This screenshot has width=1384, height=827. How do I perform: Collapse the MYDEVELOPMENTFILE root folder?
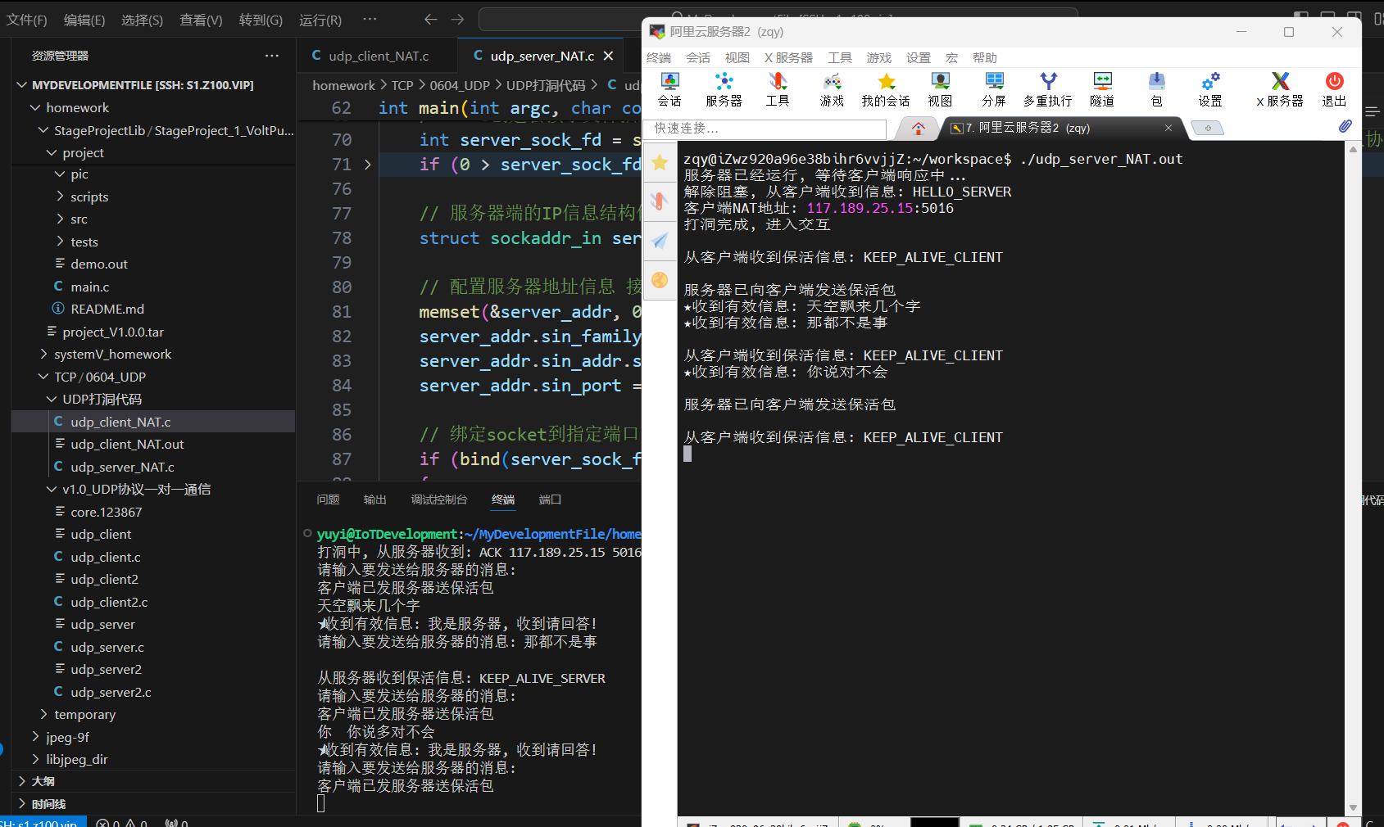click(22, 85)
